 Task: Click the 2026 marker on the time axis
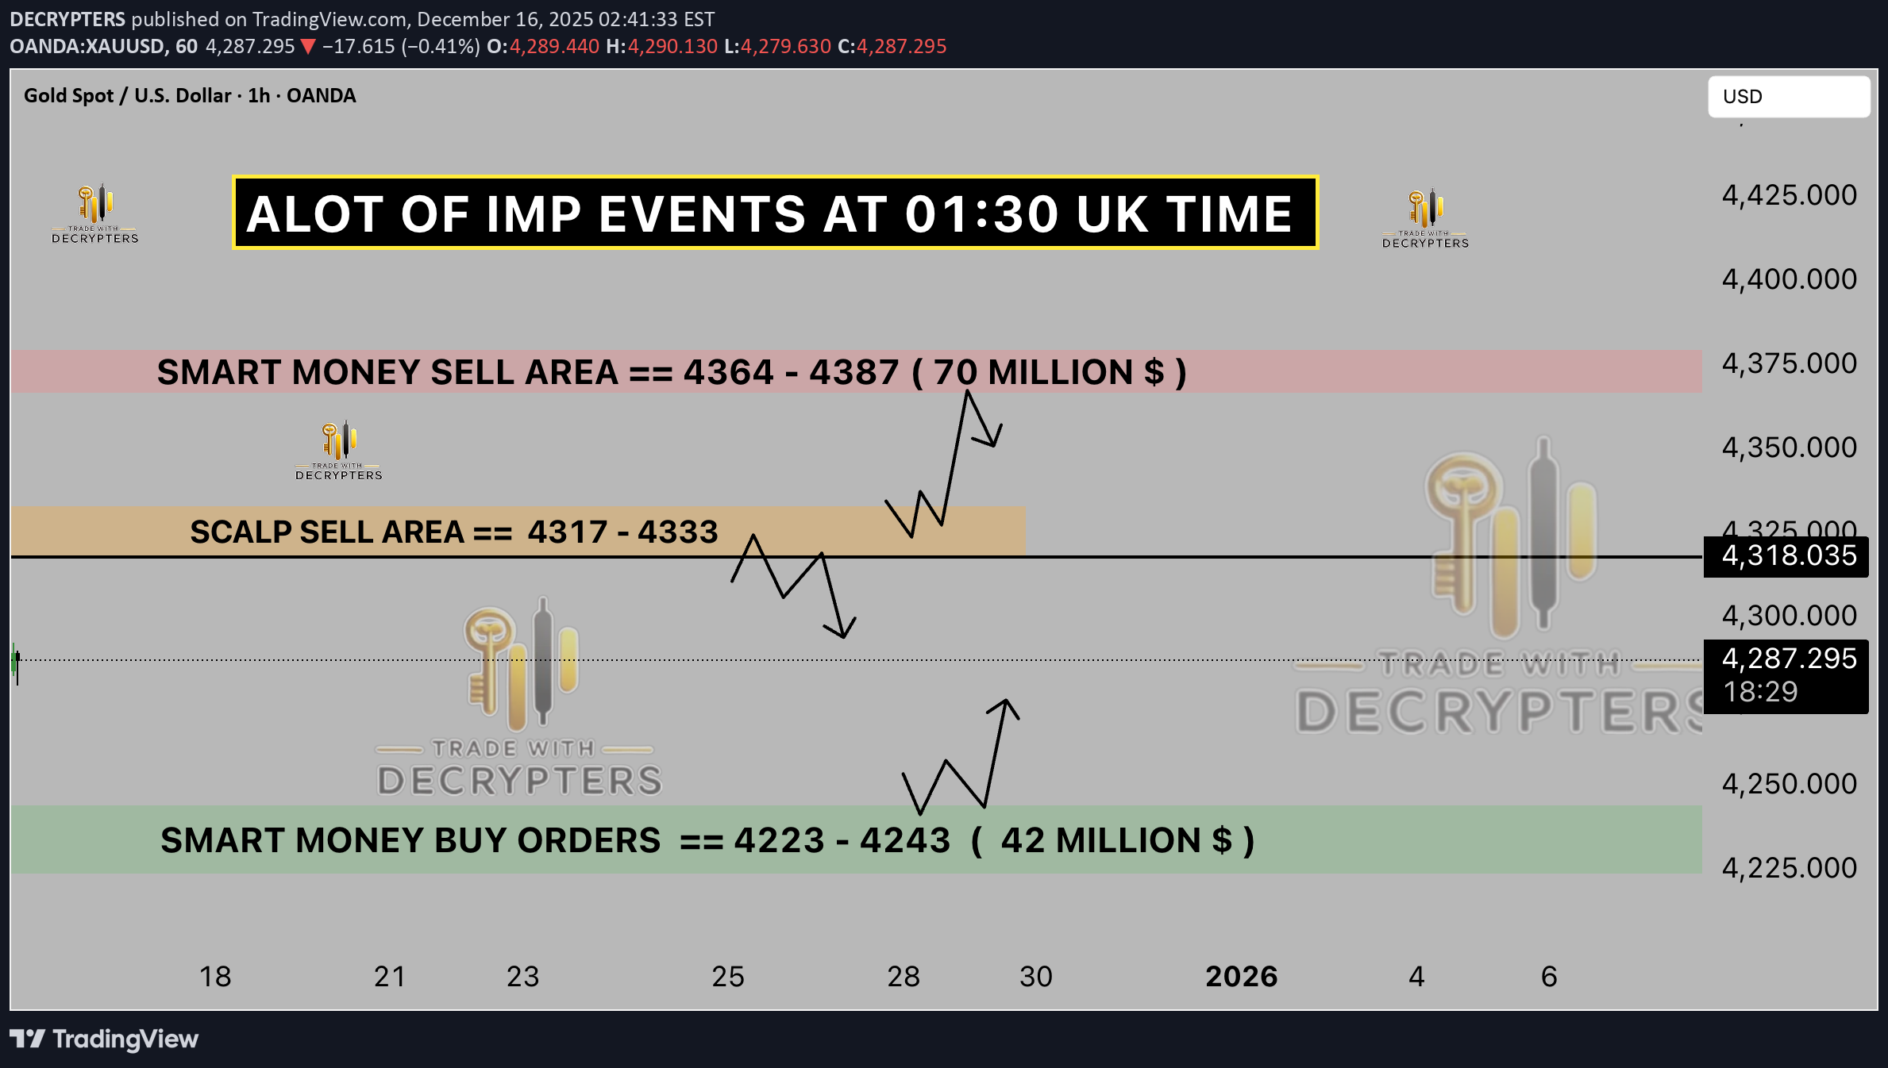[1241, 977]
